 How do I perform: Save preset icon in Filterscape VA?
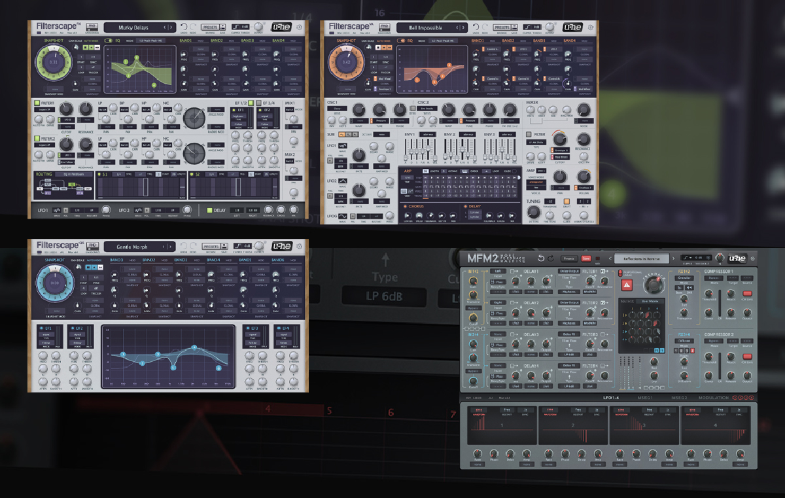(514, 27)
